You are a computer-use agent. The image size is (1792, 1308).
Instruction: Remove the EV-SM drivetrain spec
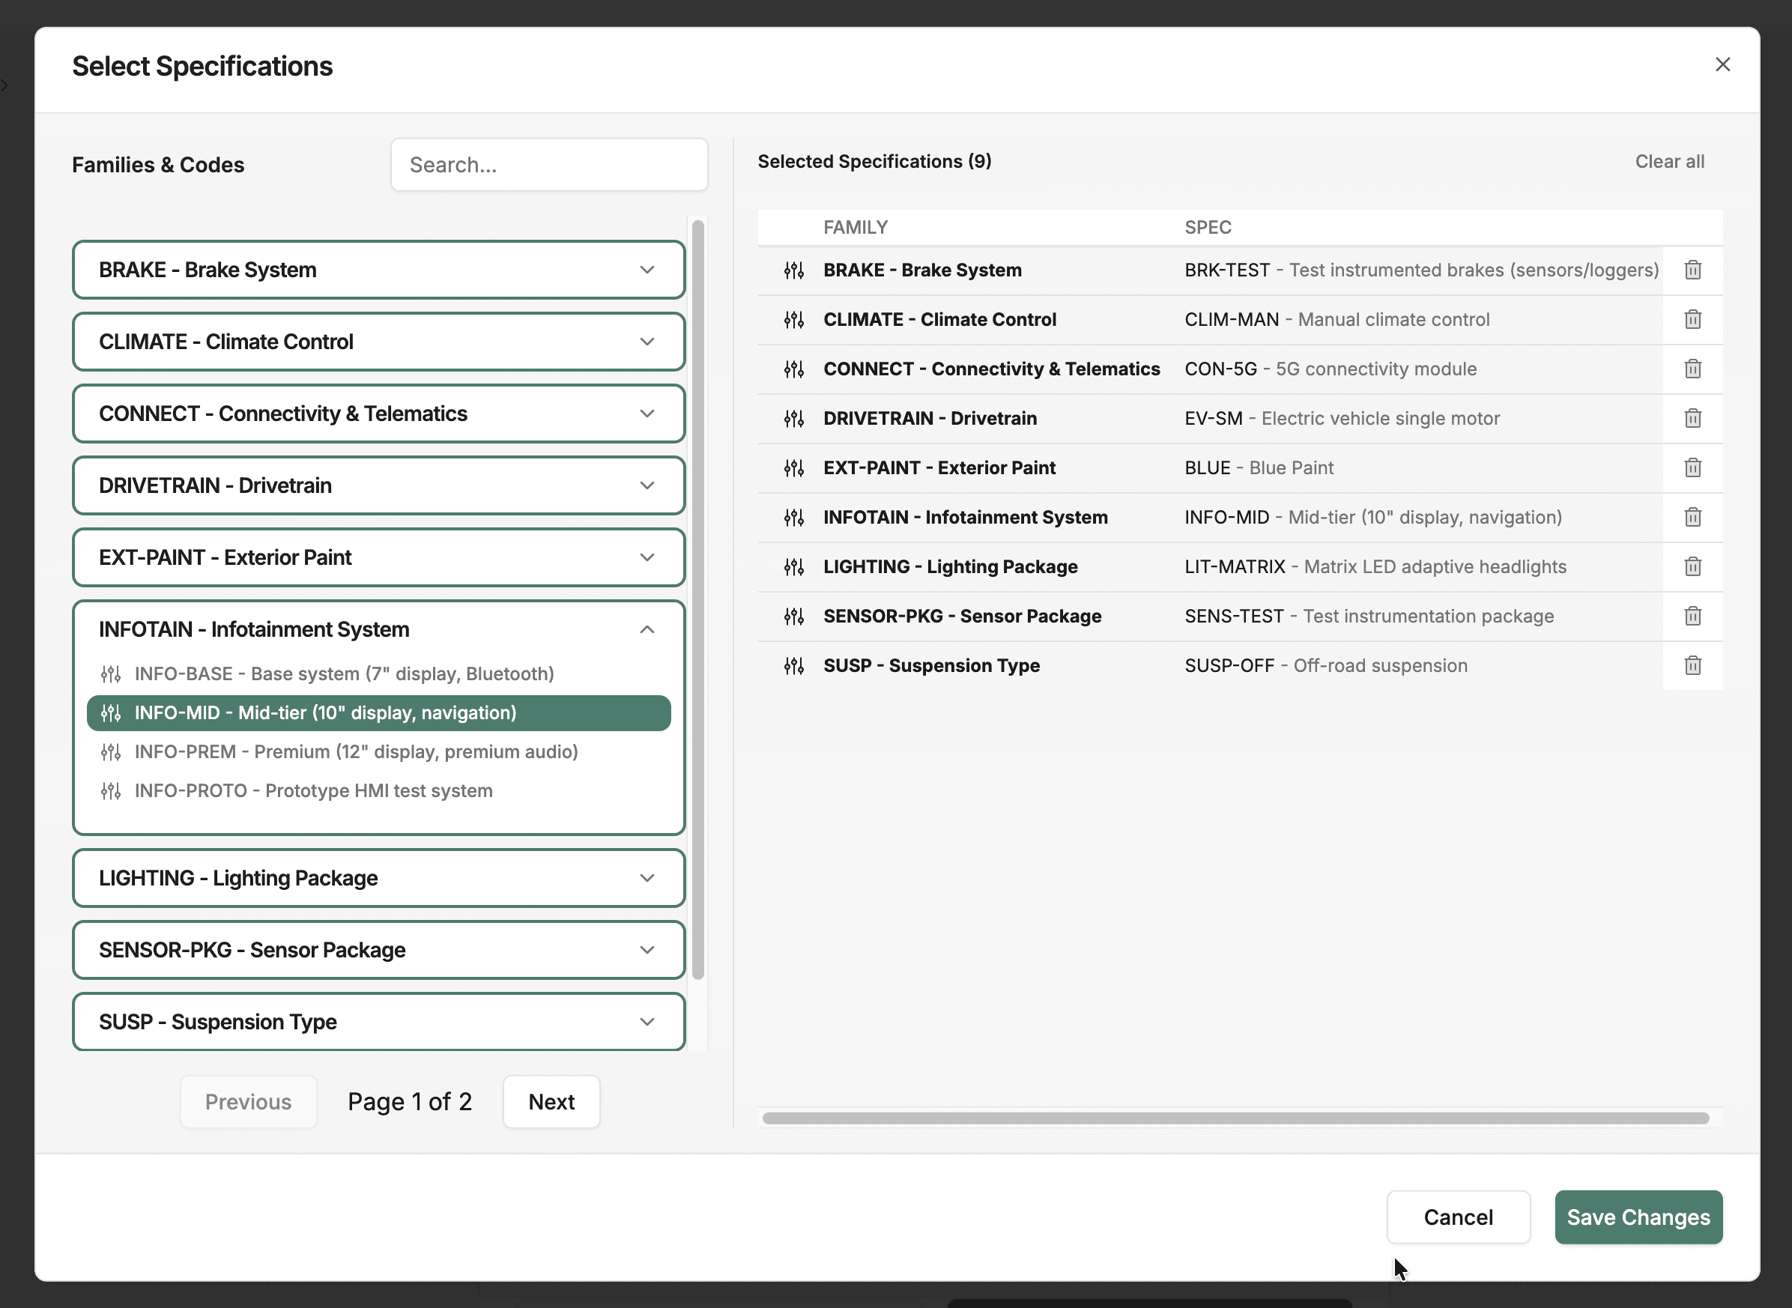[x=1692, y=418]
